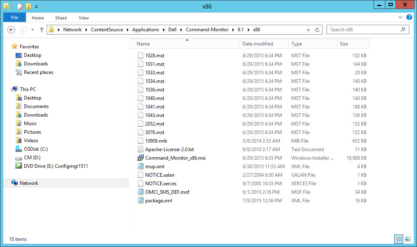Open the File menu tab
Screen dimensions: 417x247
click(15, 18)
